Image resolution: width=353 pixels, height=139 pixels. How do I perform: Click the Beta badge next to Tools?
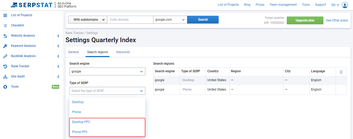coord(56,87)
